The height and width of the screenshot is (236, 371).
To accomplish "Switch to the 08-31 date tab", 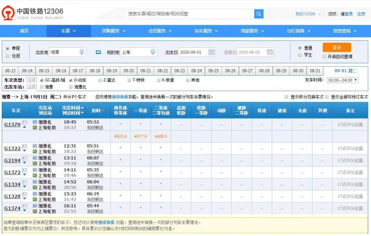I will (x=315, y=71).
